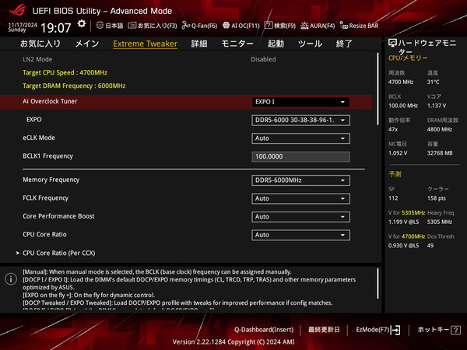The image size is (467, 350).
Task: Open the CPU Core Ratio dropdown
Action: click(300, 235)
